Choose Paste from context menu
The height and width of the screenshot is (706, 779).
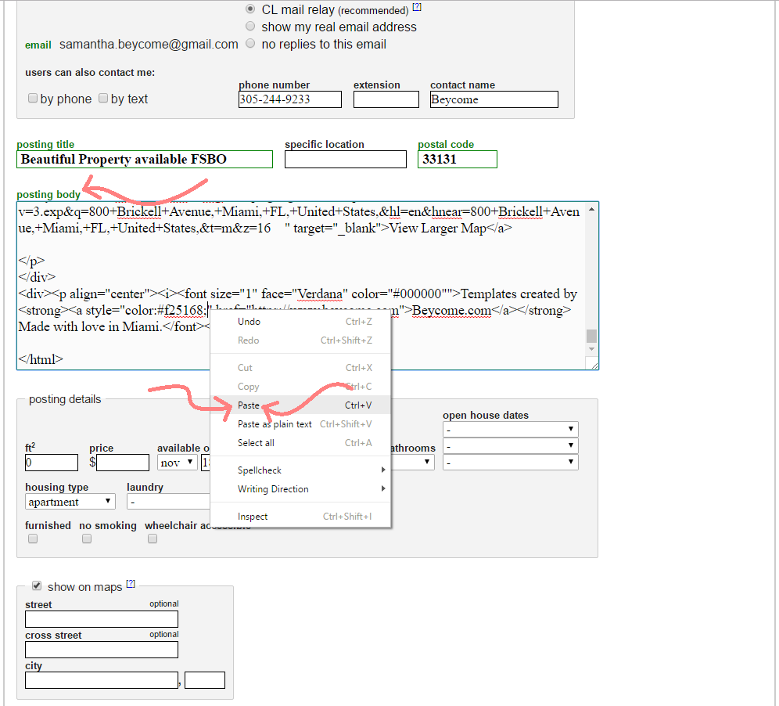point(249,405)
